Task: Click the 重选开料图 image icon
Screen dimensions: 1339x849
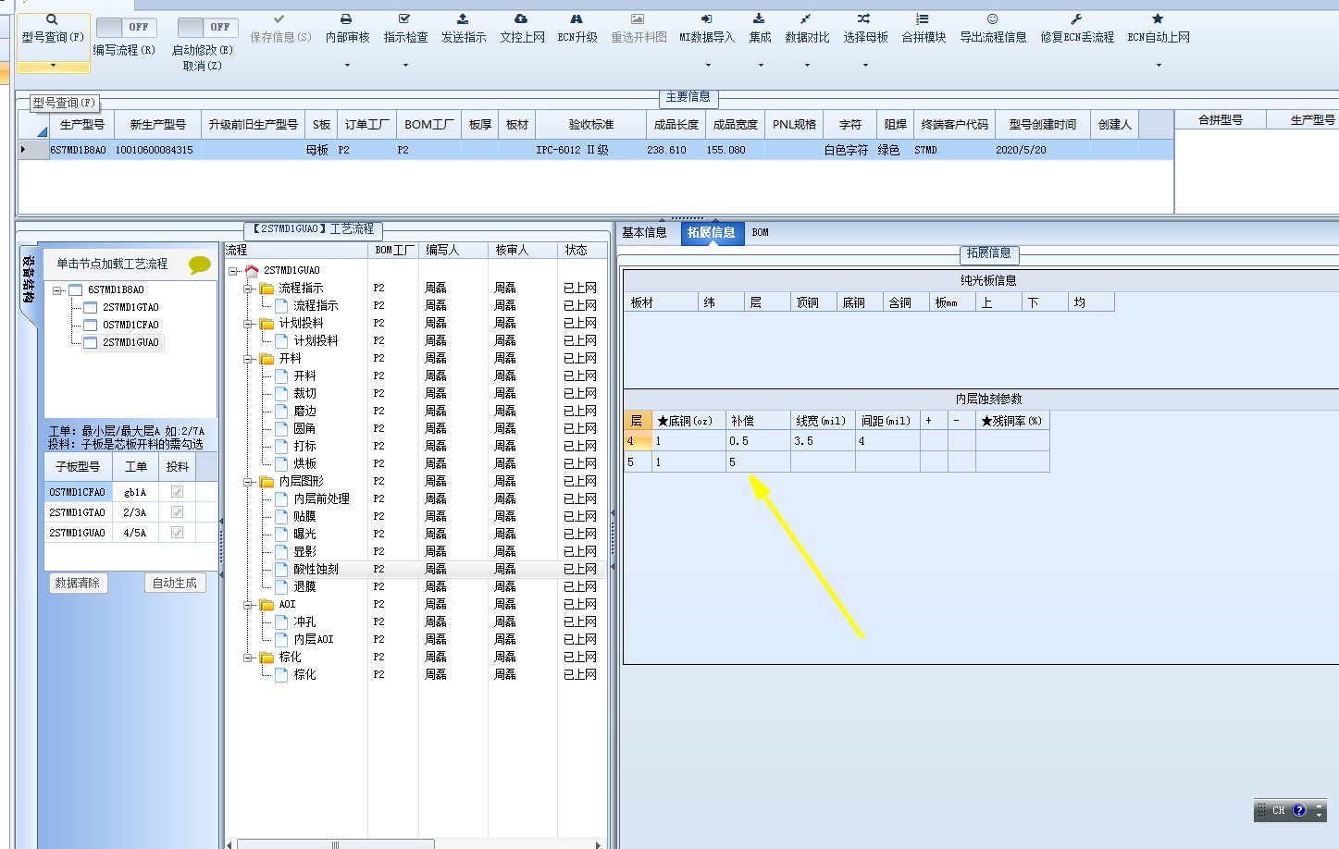Action: point(638,18)
